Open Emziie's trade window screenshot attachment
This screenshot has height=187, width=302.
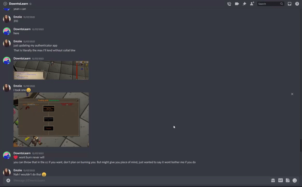coord(51,120)
